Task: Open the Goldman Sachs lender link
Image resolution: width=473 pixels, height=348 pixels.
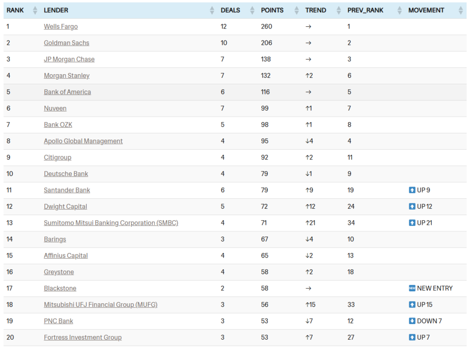Action: [67, 43]
